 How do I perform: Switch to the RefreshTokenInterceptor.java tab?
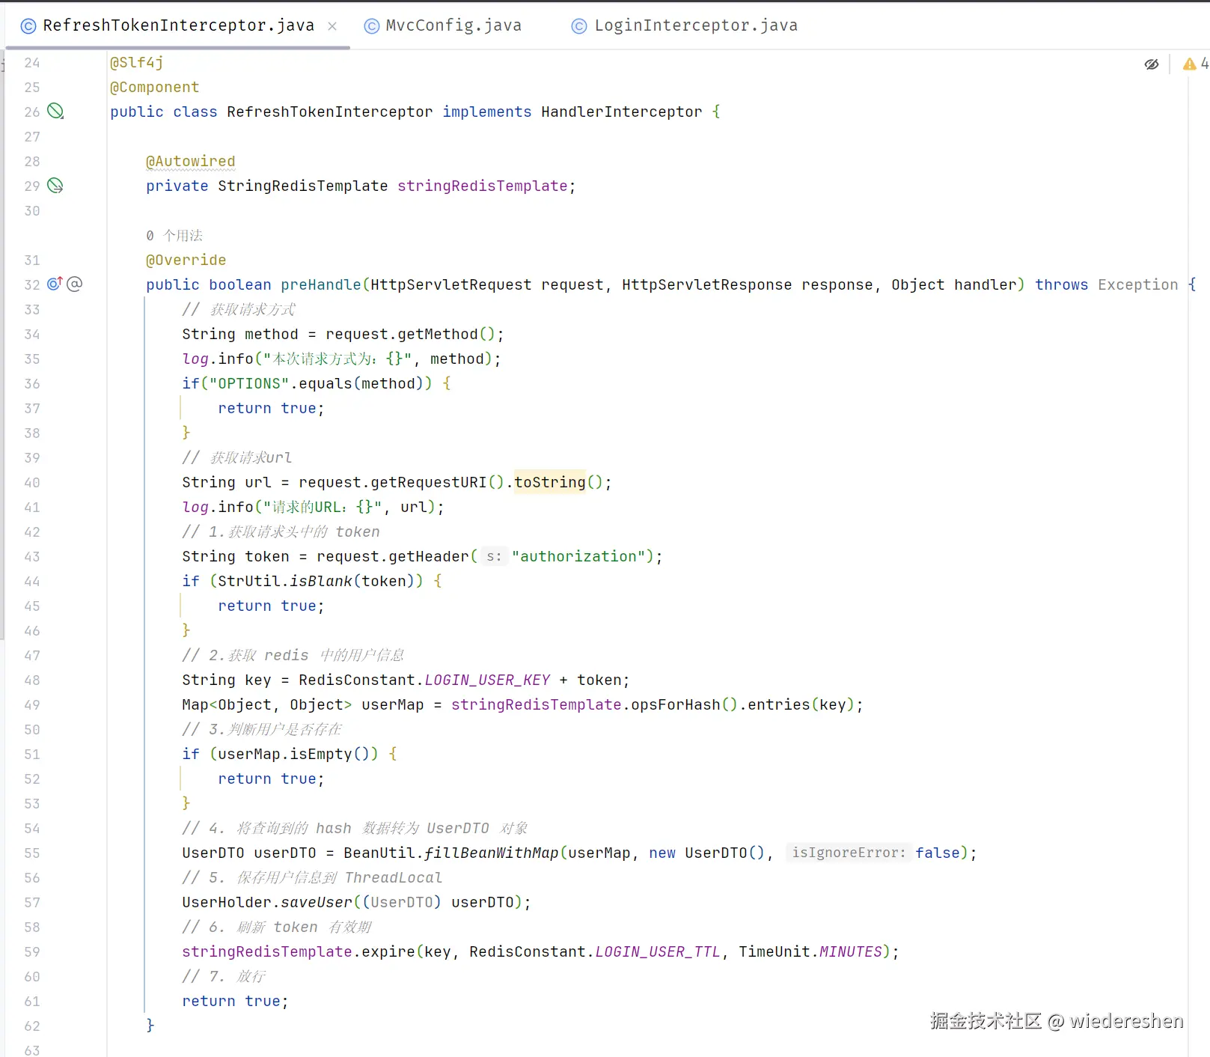coord(178,25)
